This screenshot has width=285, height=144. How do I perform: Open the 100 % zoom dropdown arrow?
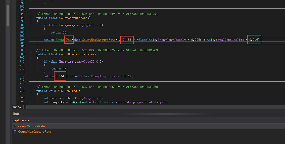point(25,107)
